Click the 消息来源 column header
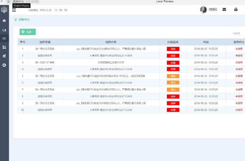Viewport: 245px width, 161px height. click(45, 42)
